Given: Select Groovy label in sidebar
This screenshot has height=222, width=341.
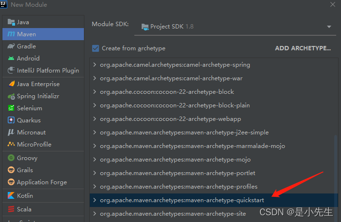Looking at the screenshot, I should click(27, 158).
